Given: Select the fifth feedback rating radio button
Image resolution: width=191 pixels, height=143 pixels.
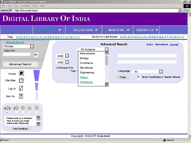Looking at the screenshot, I should click(x=37, y=112).
